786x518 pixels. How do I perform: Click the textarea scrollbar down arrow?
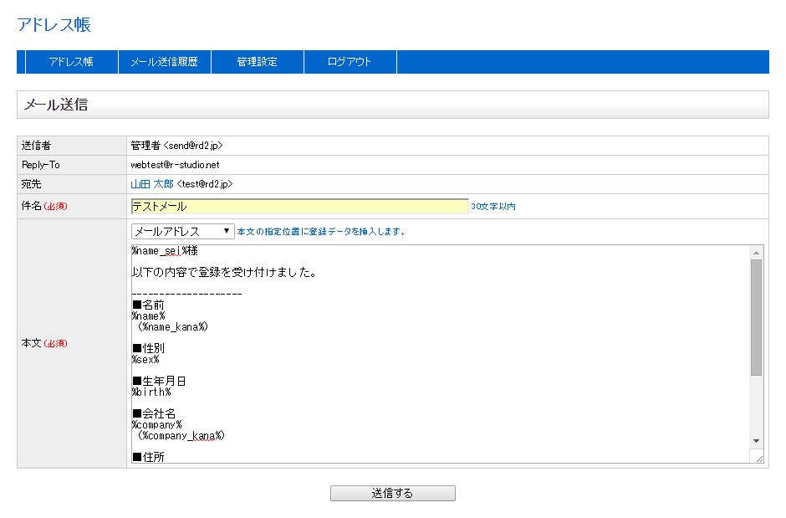point(757,441)
